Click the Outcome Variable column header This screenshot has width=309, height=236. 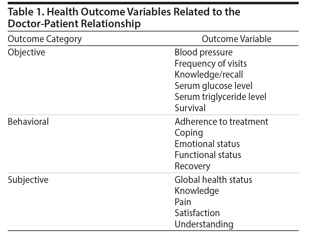(236, 39)
